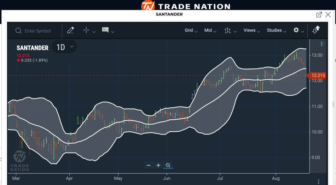The height and width of the screenshot is (185, 336).
Task: Zoom in with the plus button
Action: [158, 165]
